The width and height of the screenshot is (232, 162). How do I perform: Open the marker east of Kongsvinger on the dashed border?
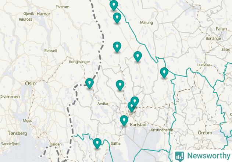(89, 83)
